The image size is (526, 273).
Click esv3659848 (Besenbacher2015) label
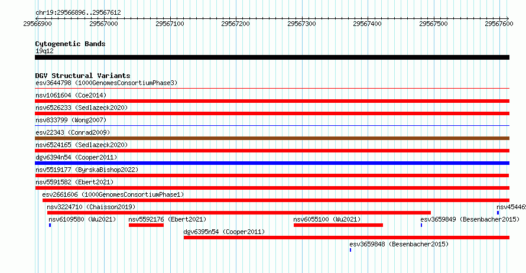click(x=399, y=244)
